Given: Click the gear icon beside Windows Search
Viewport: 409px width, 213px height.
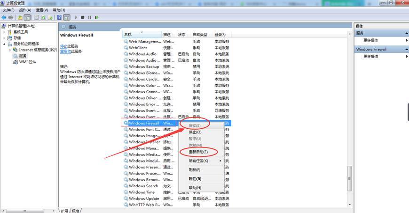Looking at the screenshot, I should (x=126, y=186).
